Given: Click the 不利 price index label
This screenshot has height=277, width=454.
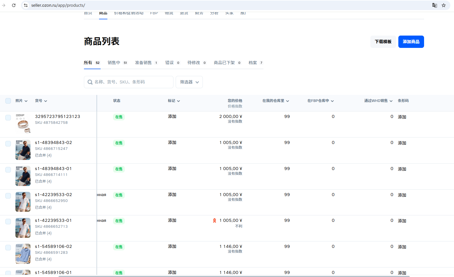Looking at the screenshot, I should click(239, 226).
